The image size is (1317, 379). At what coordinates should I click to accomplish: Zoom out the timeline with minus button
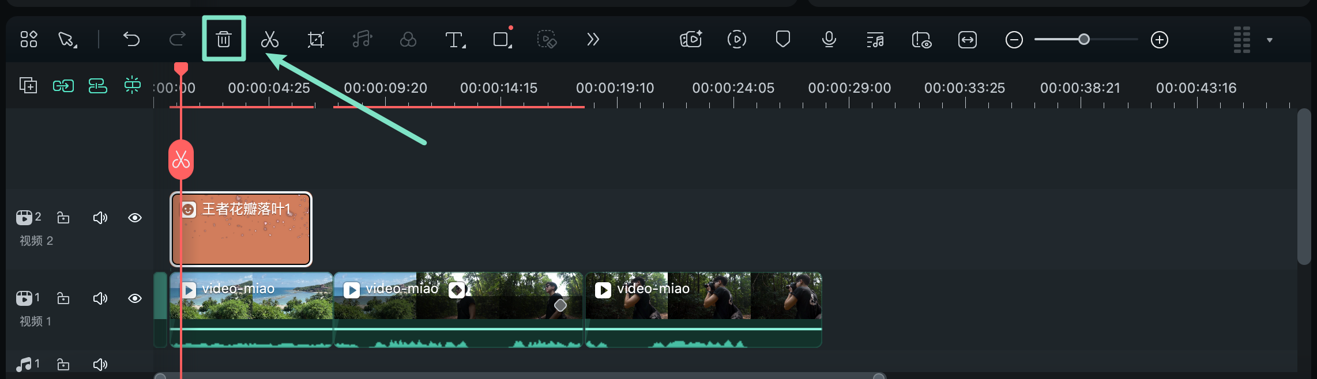click(1014, 40)
